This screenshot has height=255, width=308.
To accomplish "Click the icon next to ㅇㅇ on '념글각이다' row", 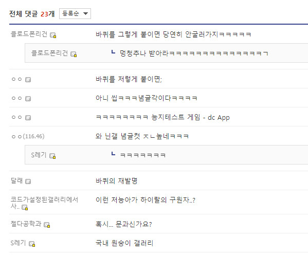I will click(x=28, y=99).
